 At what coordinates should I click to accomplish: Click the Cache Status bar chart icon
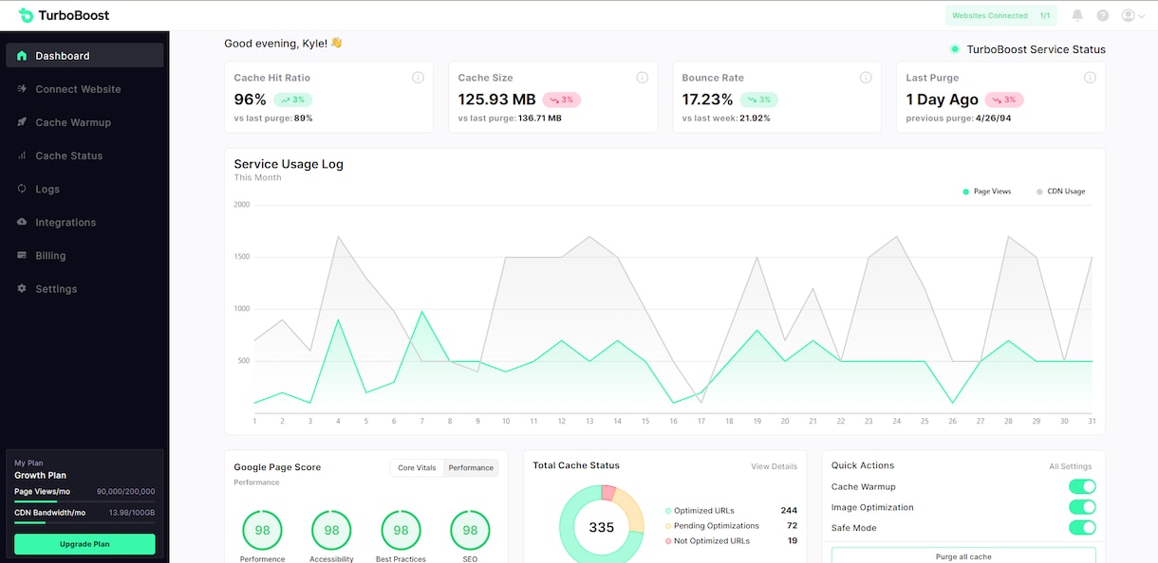pyautogui.click(x=22, y=155)
